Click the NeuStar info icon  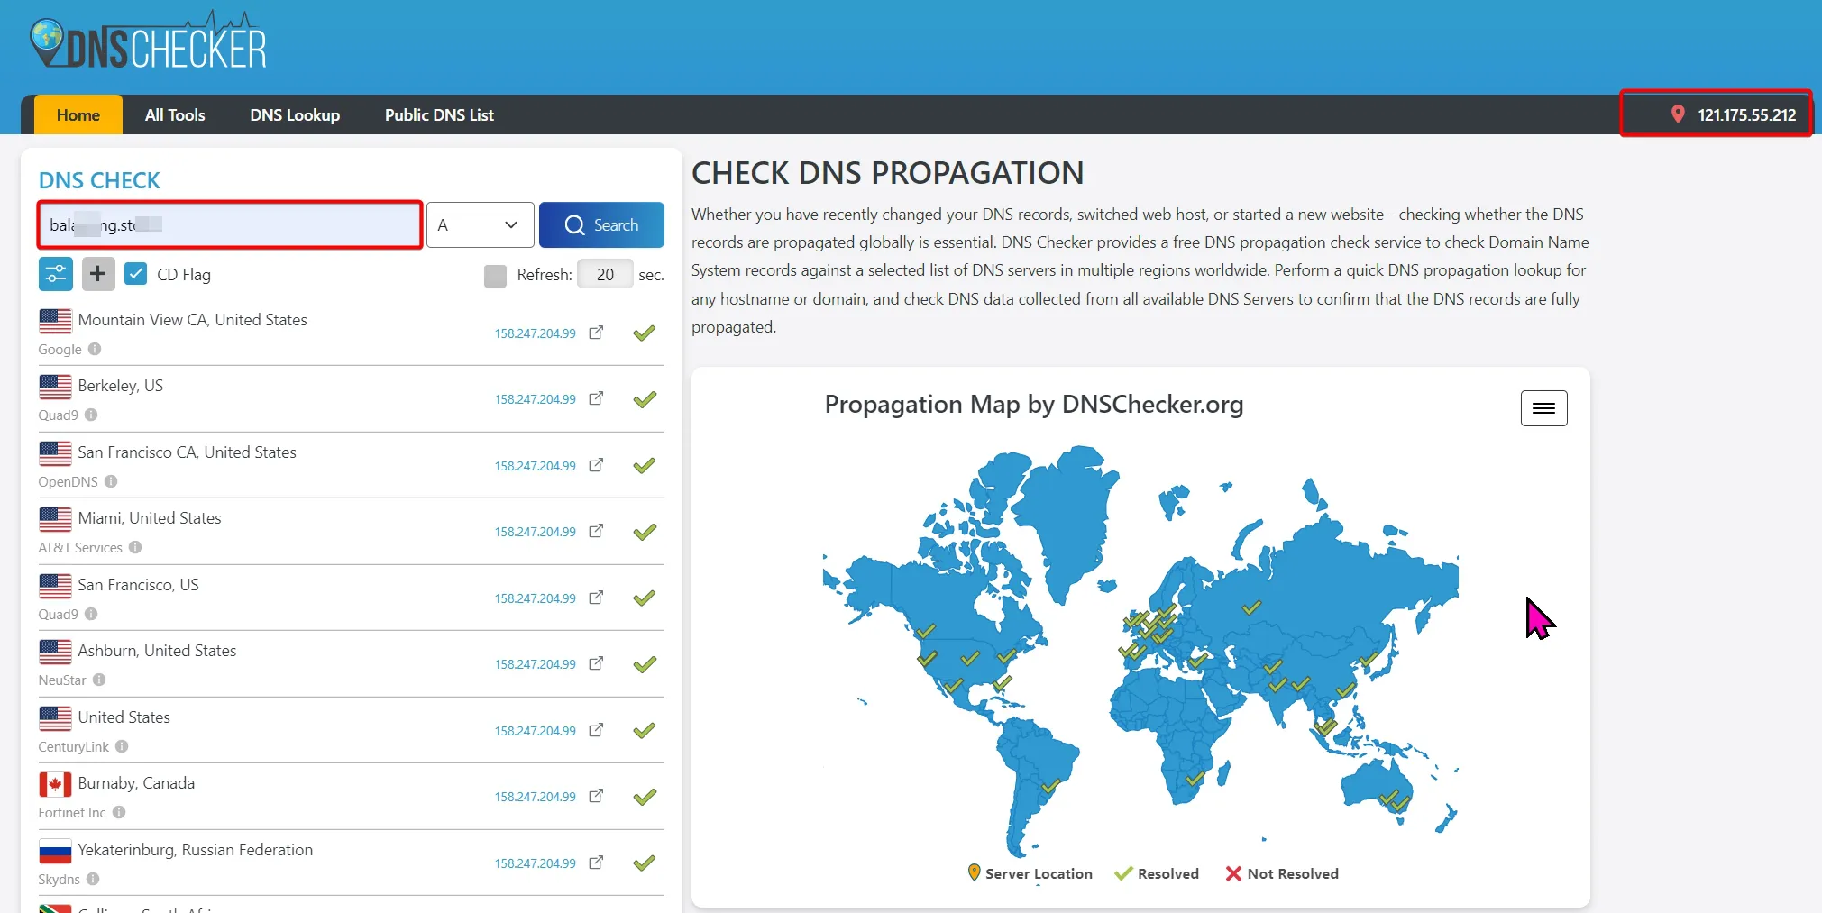point(99,680)
